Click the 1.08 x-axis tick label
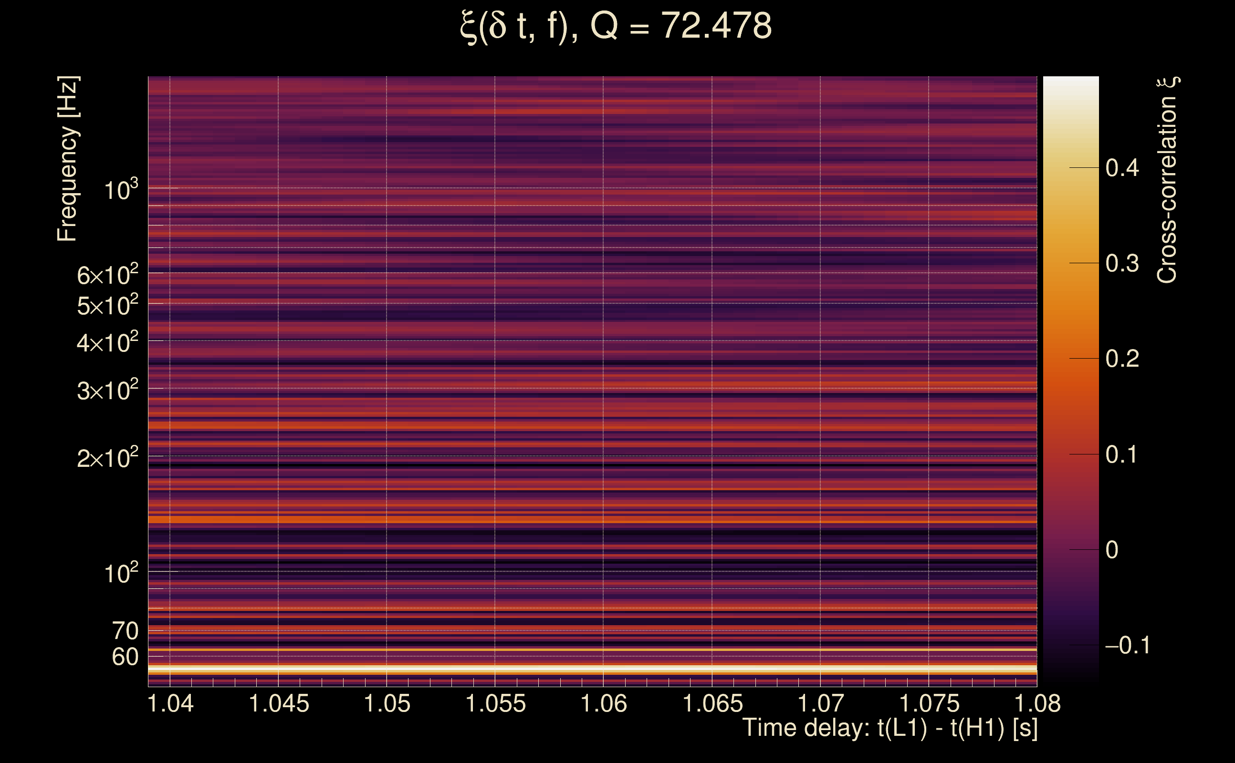The image size is (1235, 763). click(1037, 704)
